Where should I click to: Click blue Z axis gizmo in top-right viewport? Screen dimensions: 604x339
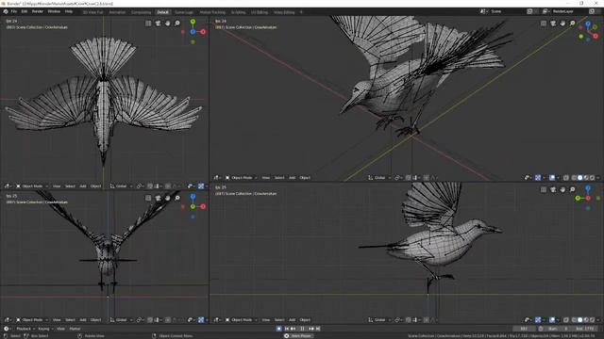click(x=588, y=24)
